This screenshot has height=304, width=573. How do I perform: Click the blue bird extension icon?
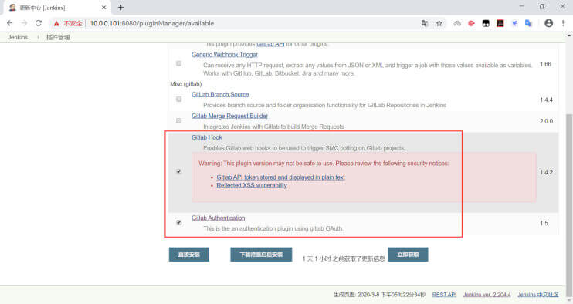tap(514, 23)
